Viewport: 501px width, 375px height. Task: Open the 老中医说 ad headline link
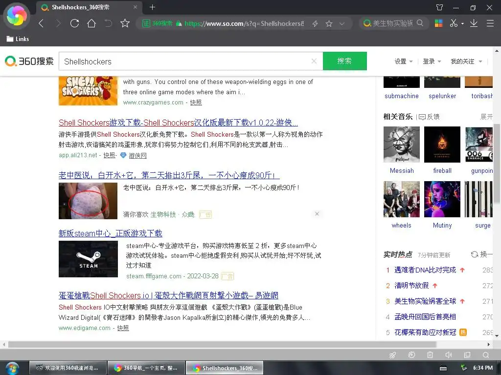[x=169, y=175]
